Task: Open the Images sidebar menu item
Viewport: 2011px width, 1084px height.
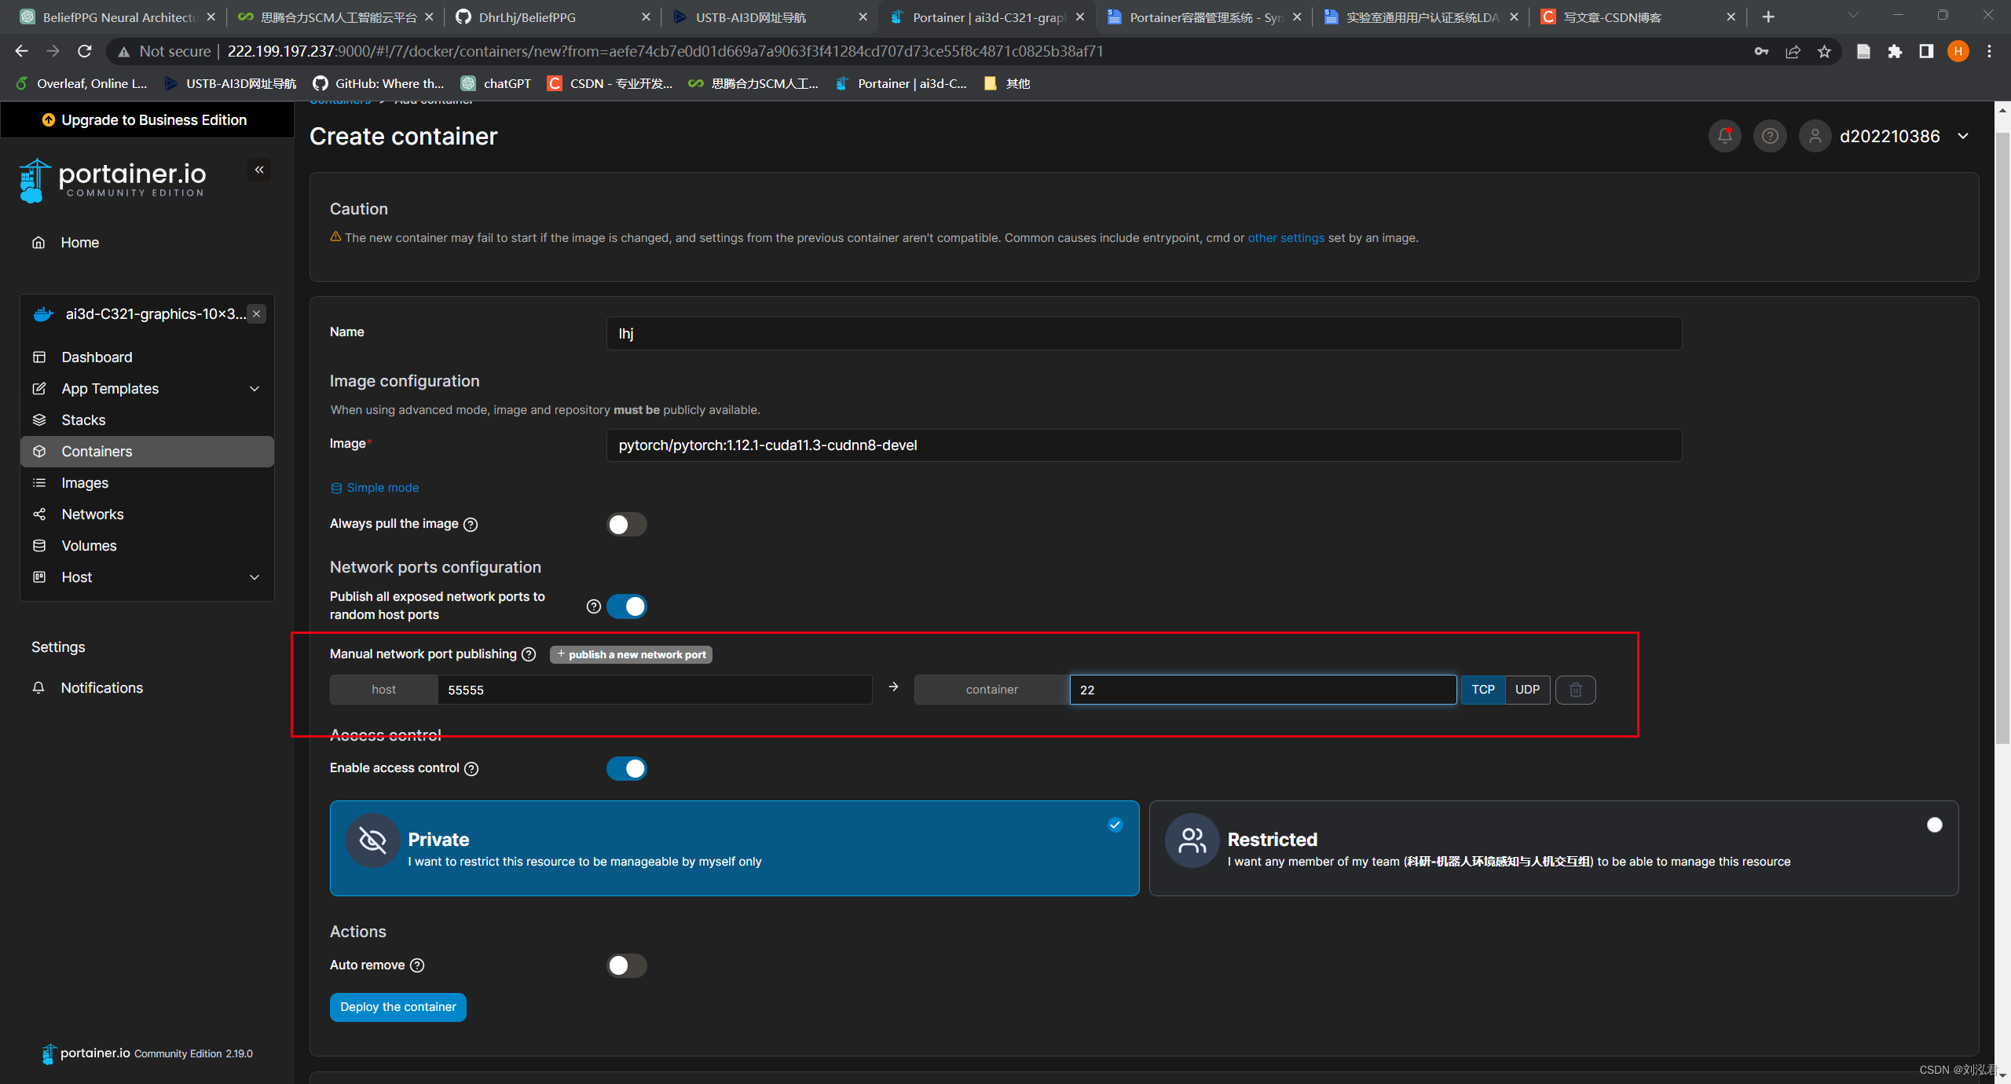Action: point(85,483)
